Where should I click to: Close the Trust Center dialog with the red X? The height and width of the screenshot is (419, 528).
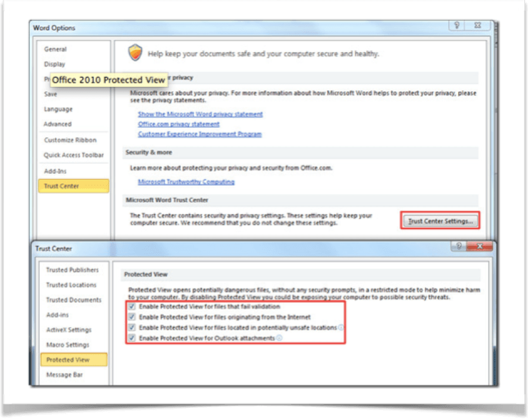tap(479, 246)
